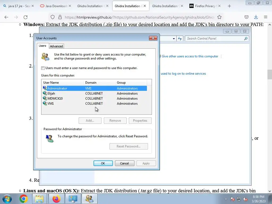Show hidden system tray icons
The width and height of the screenshot is (272, 204).
tap(226, 199)
